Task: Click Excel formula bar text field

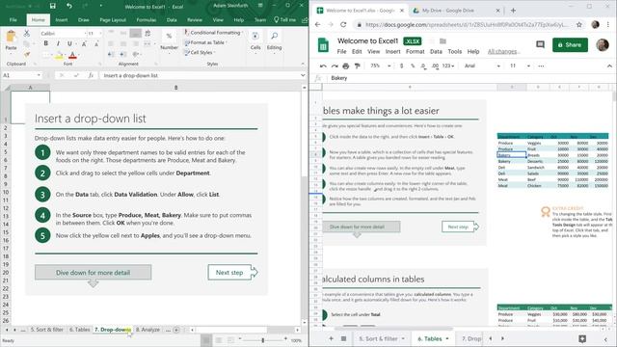Action: 200,75
